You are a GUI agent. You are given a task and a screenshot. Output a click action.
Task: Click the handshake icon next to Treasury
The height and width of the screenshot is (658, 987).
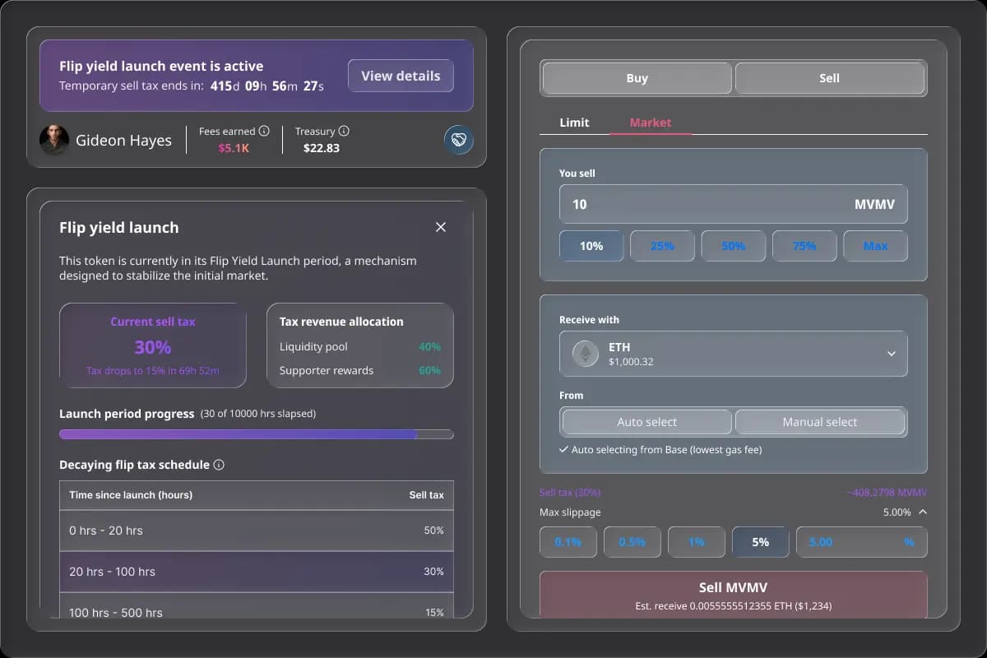click(458, 140)
